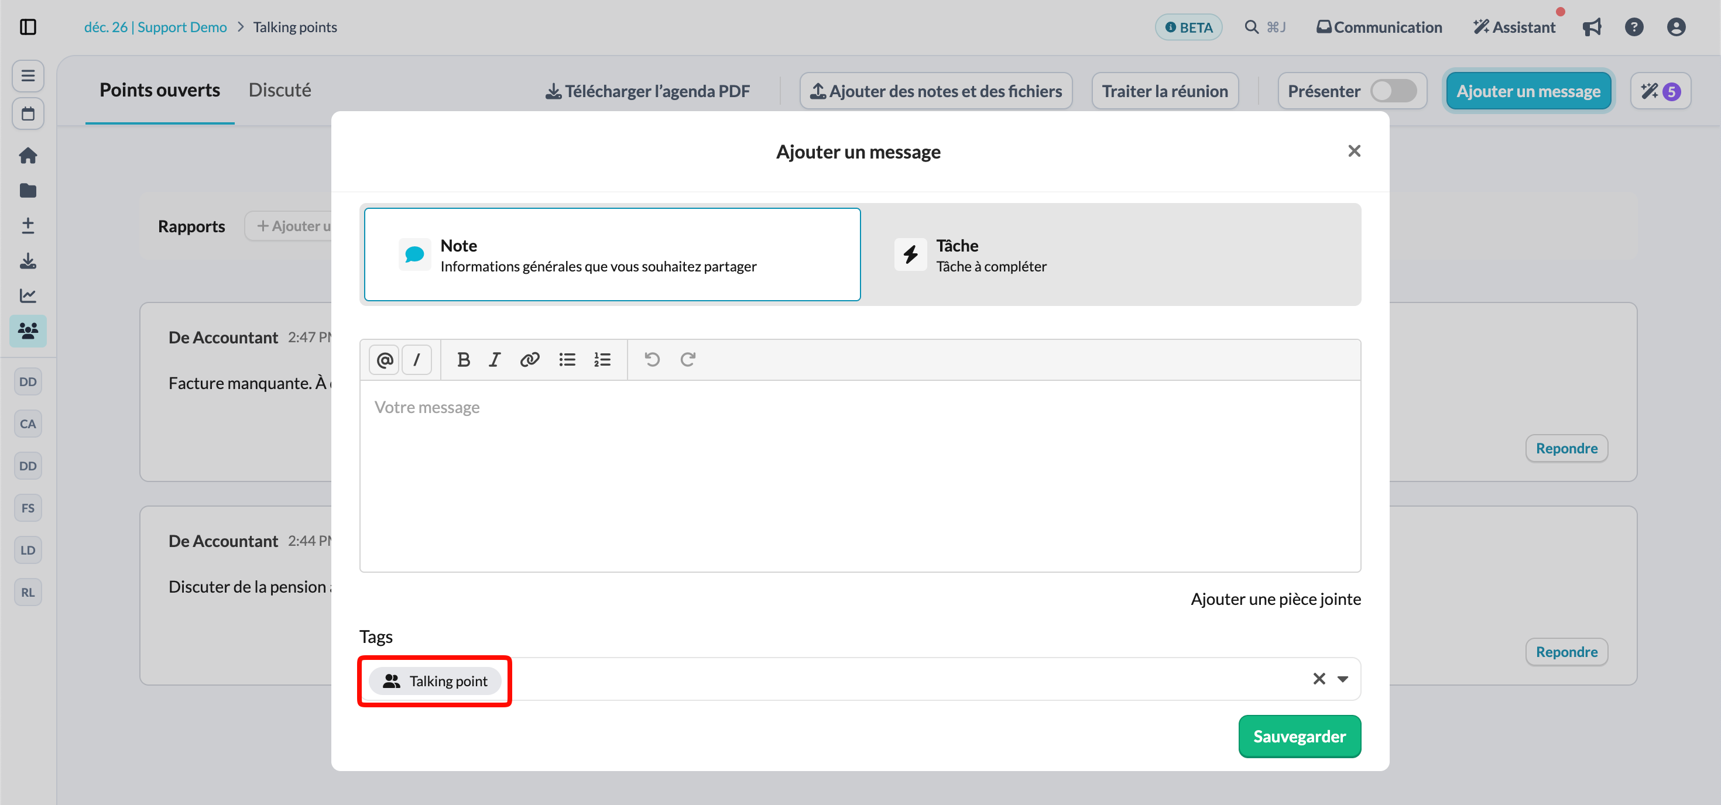Insert a mention with the @ button

point(384,360)
